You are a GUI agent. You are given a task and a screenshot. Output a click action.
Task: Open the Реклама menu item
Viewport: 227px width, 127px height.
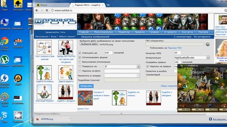tap(203, 32)
